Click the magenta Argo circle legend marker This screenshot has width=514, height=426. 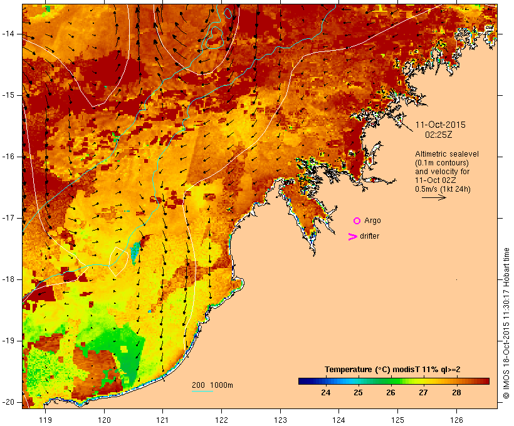(x=357, y=221)
